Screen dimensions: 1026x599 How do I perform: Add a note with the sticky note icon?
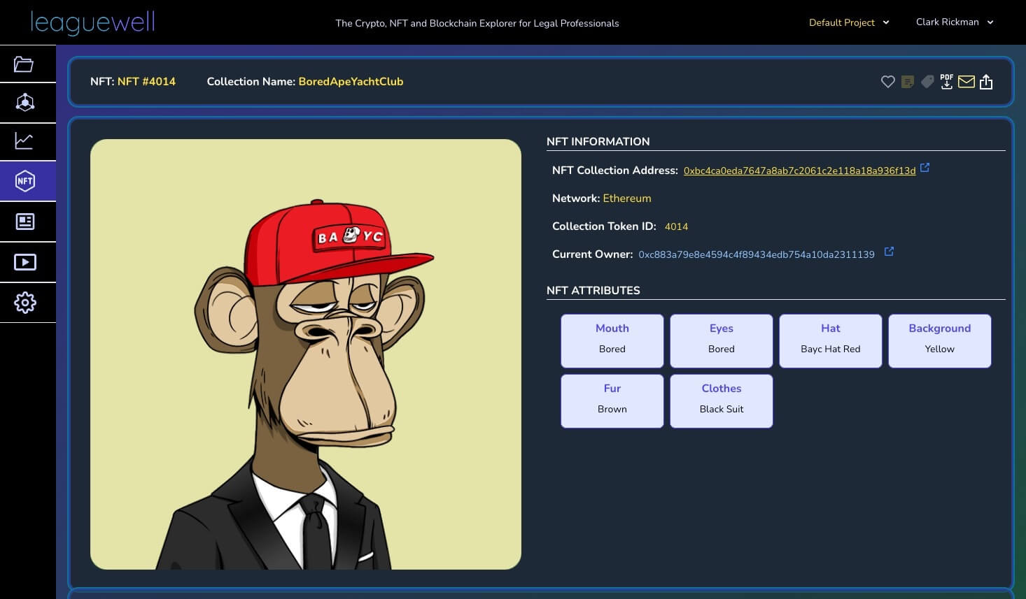(x=908, y=82)
